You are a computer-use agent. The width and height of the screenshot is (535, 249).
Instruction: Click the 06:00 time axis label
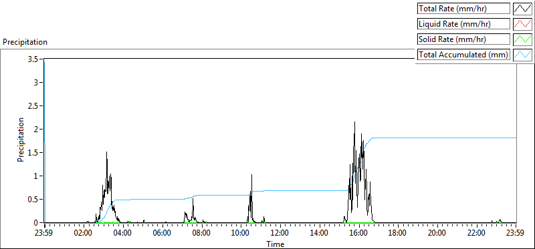(162, 234)
